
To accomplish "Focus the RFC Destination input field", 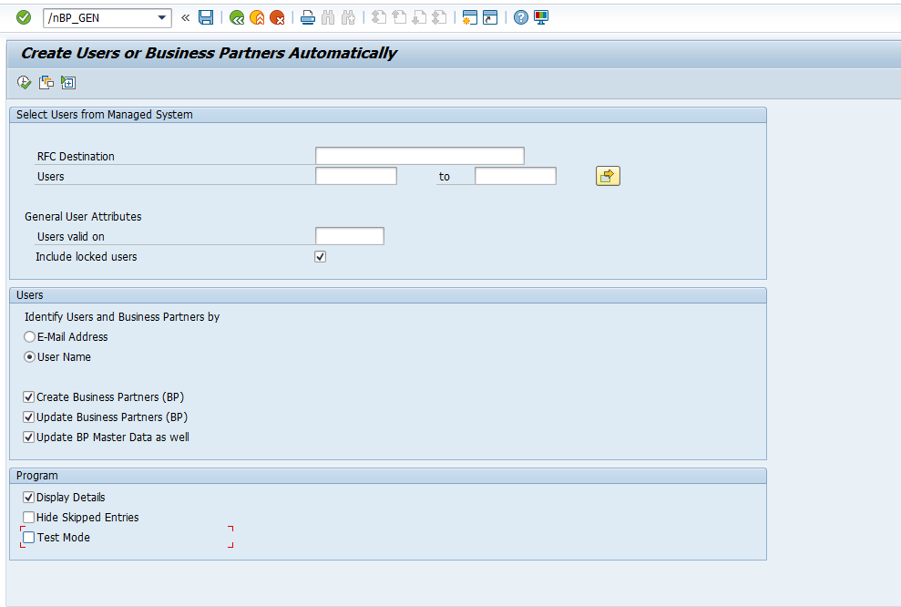I will pyautogui.click(x=419, y=156).
